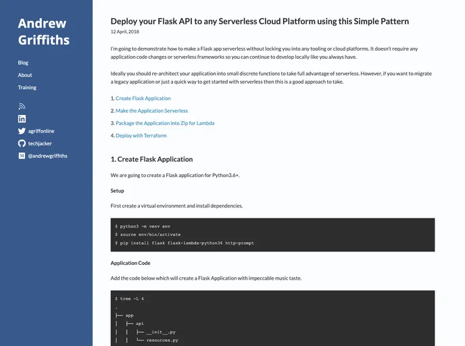Click the 'python3 -m venv env' line
Screen dimensions: 465x346
tap(143, 226)
